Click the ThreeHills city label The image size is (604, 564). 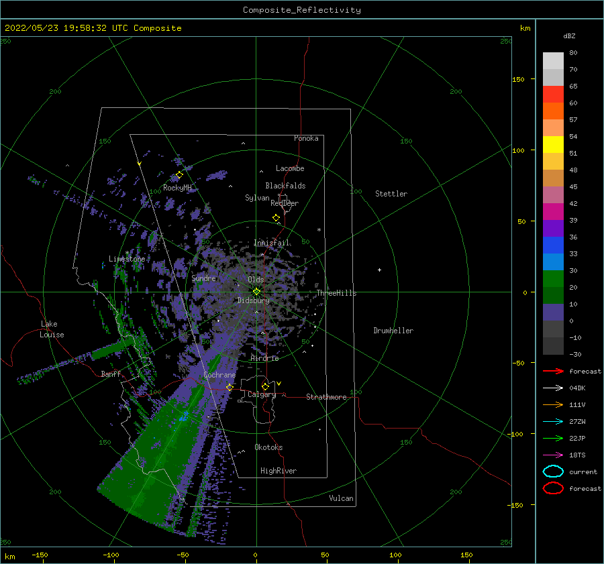(336, 293)
